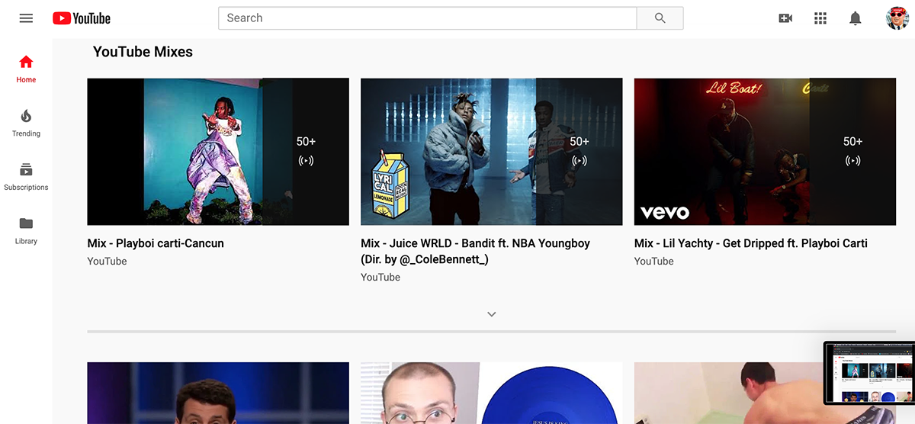Click the search magnifier button
Screen dimensions: 915x424
point(660,18)
